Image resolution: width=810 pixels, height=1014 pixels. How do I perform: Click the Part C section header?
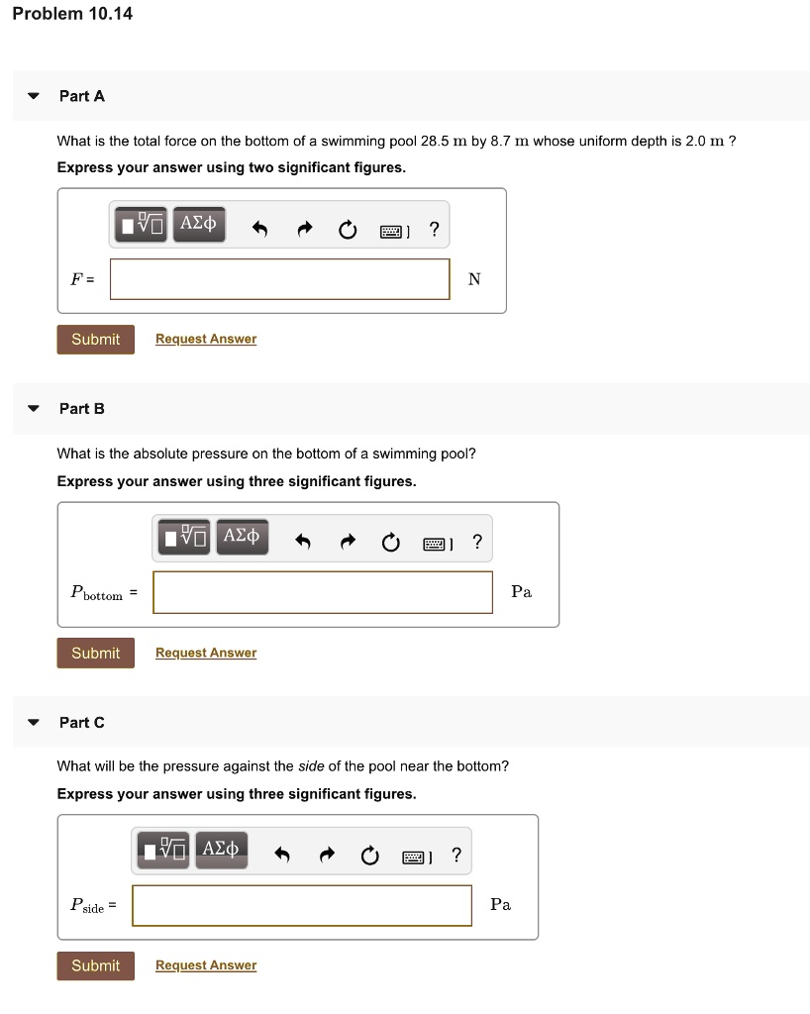click(81, 722)
